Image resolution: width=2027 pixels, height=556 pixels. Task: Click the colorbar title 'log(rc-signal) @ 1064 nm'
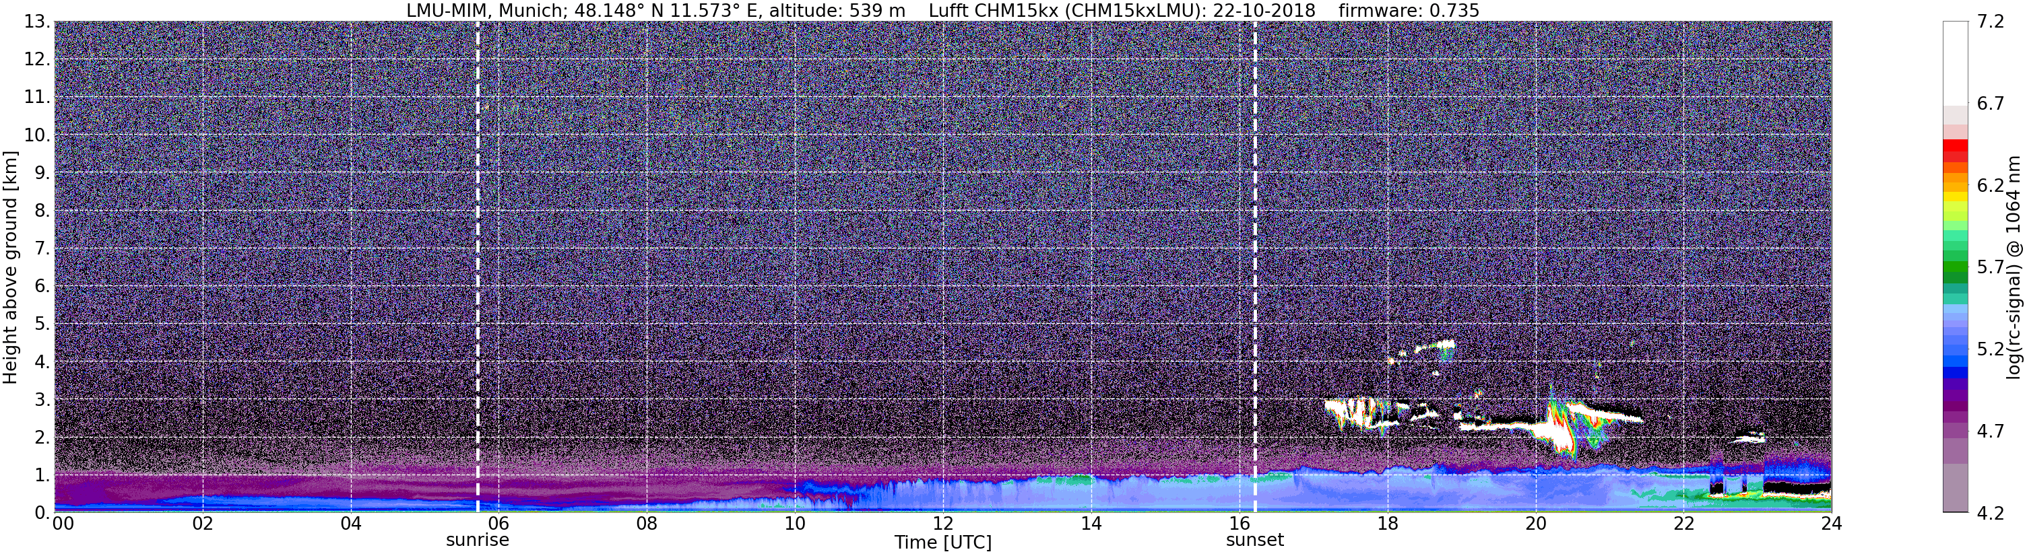pyautogui.click(x=2014, y=267)
